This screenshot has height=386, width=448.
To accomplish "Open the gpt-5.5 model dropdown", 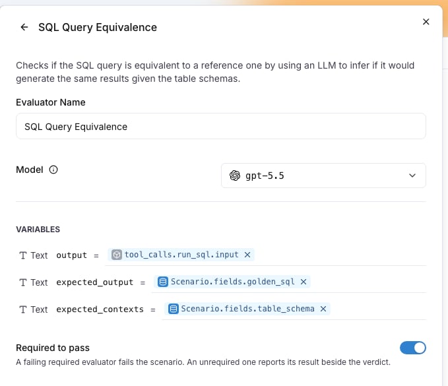I will pos(323,176).
